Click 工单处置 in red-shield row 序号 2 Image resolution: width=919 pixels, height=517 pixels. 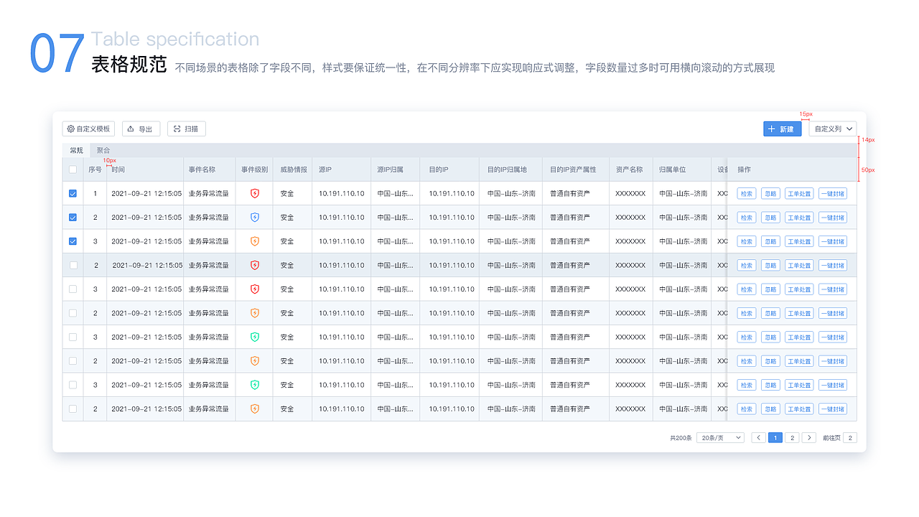pos(799,266)
